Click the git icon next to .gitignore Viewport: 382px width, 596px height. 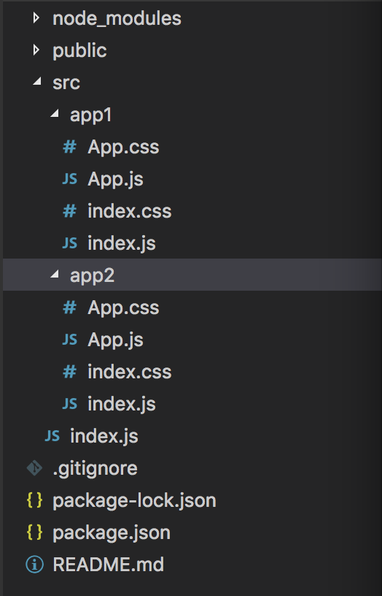click(x=34, y=468)
